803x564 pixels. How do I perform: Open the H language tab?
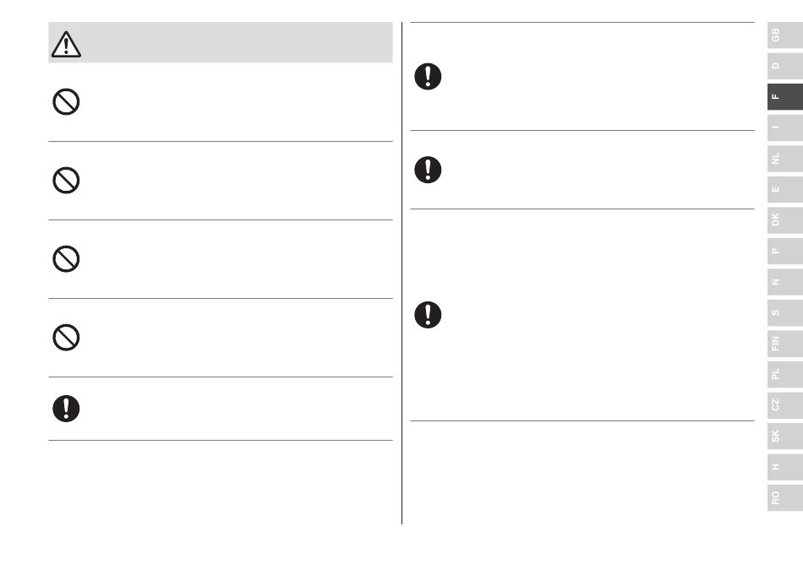pos(785,467)
